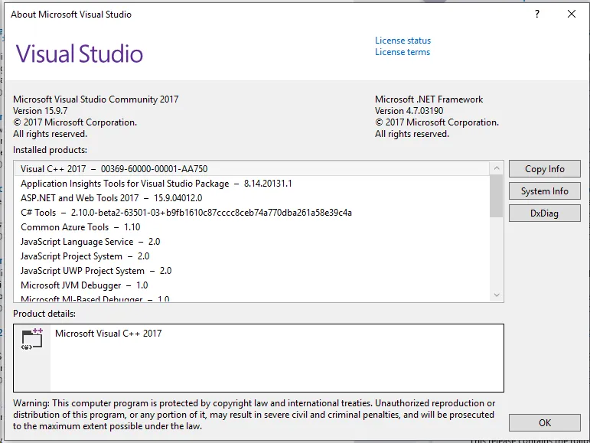Select ASP.NET and Web Tools 2017 row

click(x=252, y=198)
